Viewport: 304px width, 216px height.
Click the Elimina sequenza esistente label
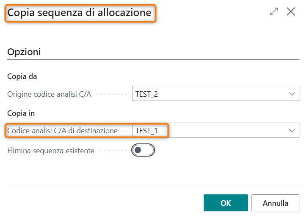[x=51, y=151]
